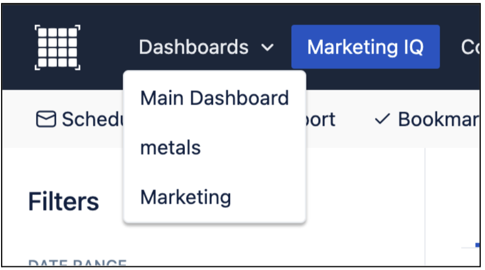Choose the metals dashboard entry

click(170, 148)
